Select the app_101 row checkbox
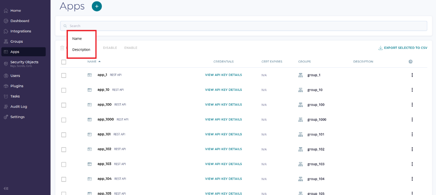 pos(64,135)
